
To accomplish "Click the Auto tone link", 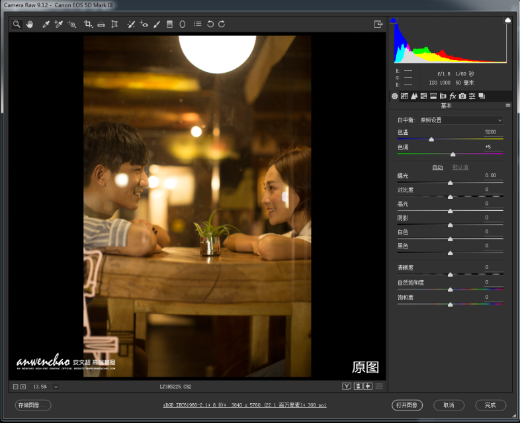I will click(x=437, y=167).
